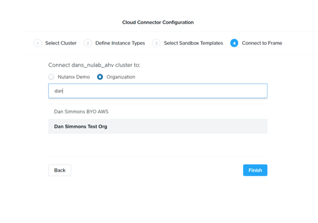Image resolution: width=318 pixels, height=223 pixels.
Task: Jump to Select Sandbox Templates step
Action: tap(193, 43)
